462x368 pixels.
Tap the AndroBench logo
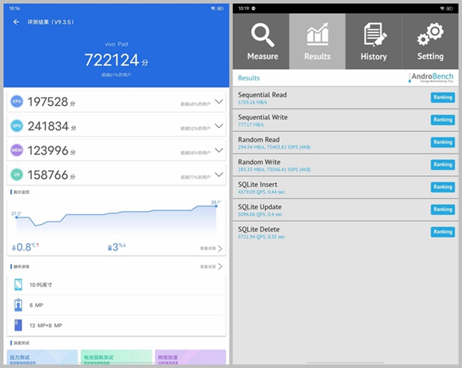click(x=431, y=78)
